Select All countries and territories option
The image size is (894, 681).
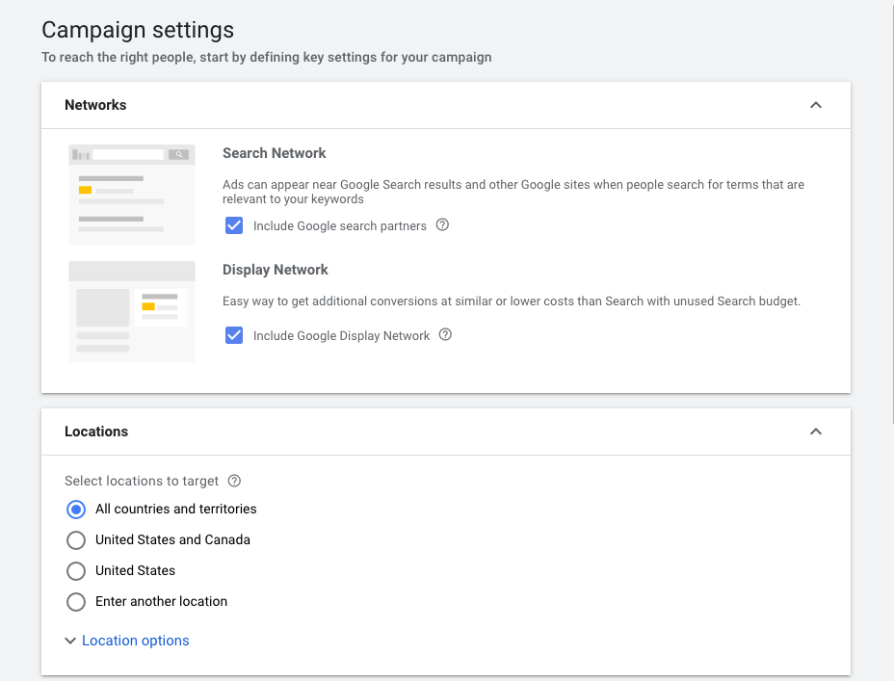[76, 509]
